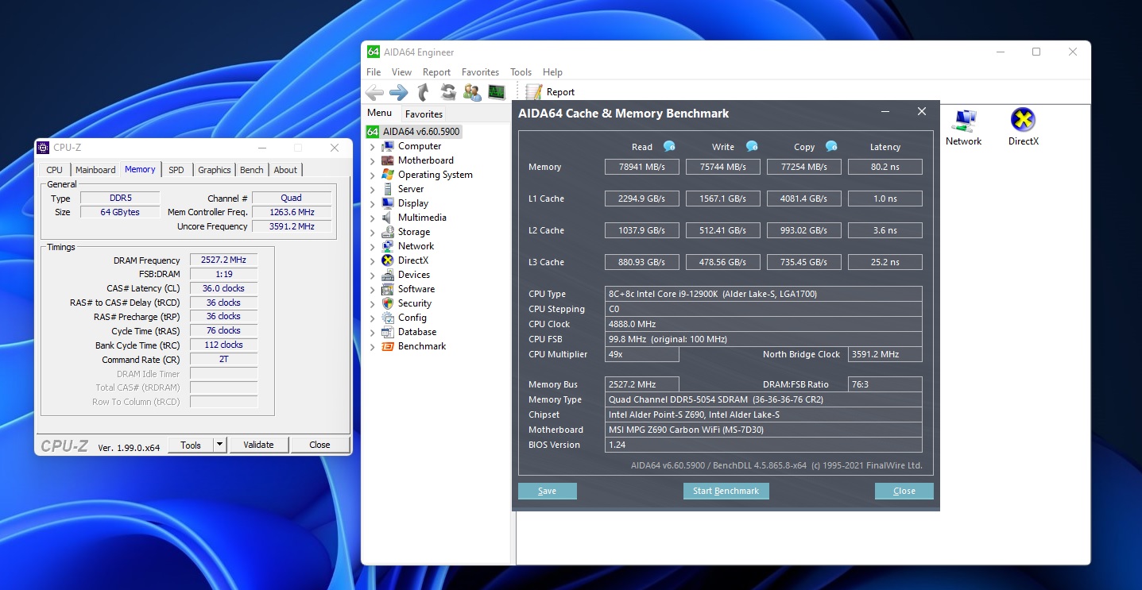Click the Memory Latency 80.2 ns value

pyautogui.click(x=885, y=167)
